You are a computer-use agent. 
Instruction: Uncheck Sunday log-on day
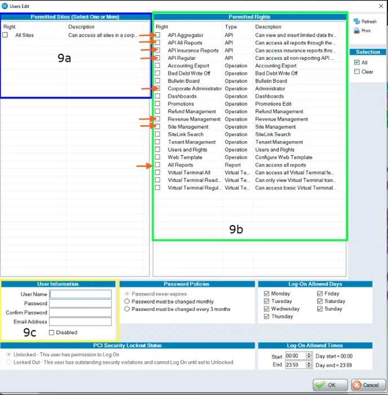pos(320,309)
